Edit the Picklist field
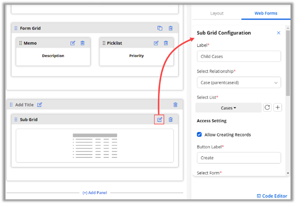 coord(156,43)
